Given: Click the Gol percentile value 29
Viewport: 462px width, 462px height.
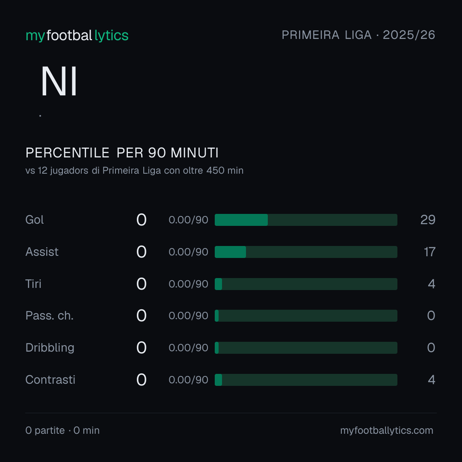Looking at the screenshot, I should click(428, 220).
